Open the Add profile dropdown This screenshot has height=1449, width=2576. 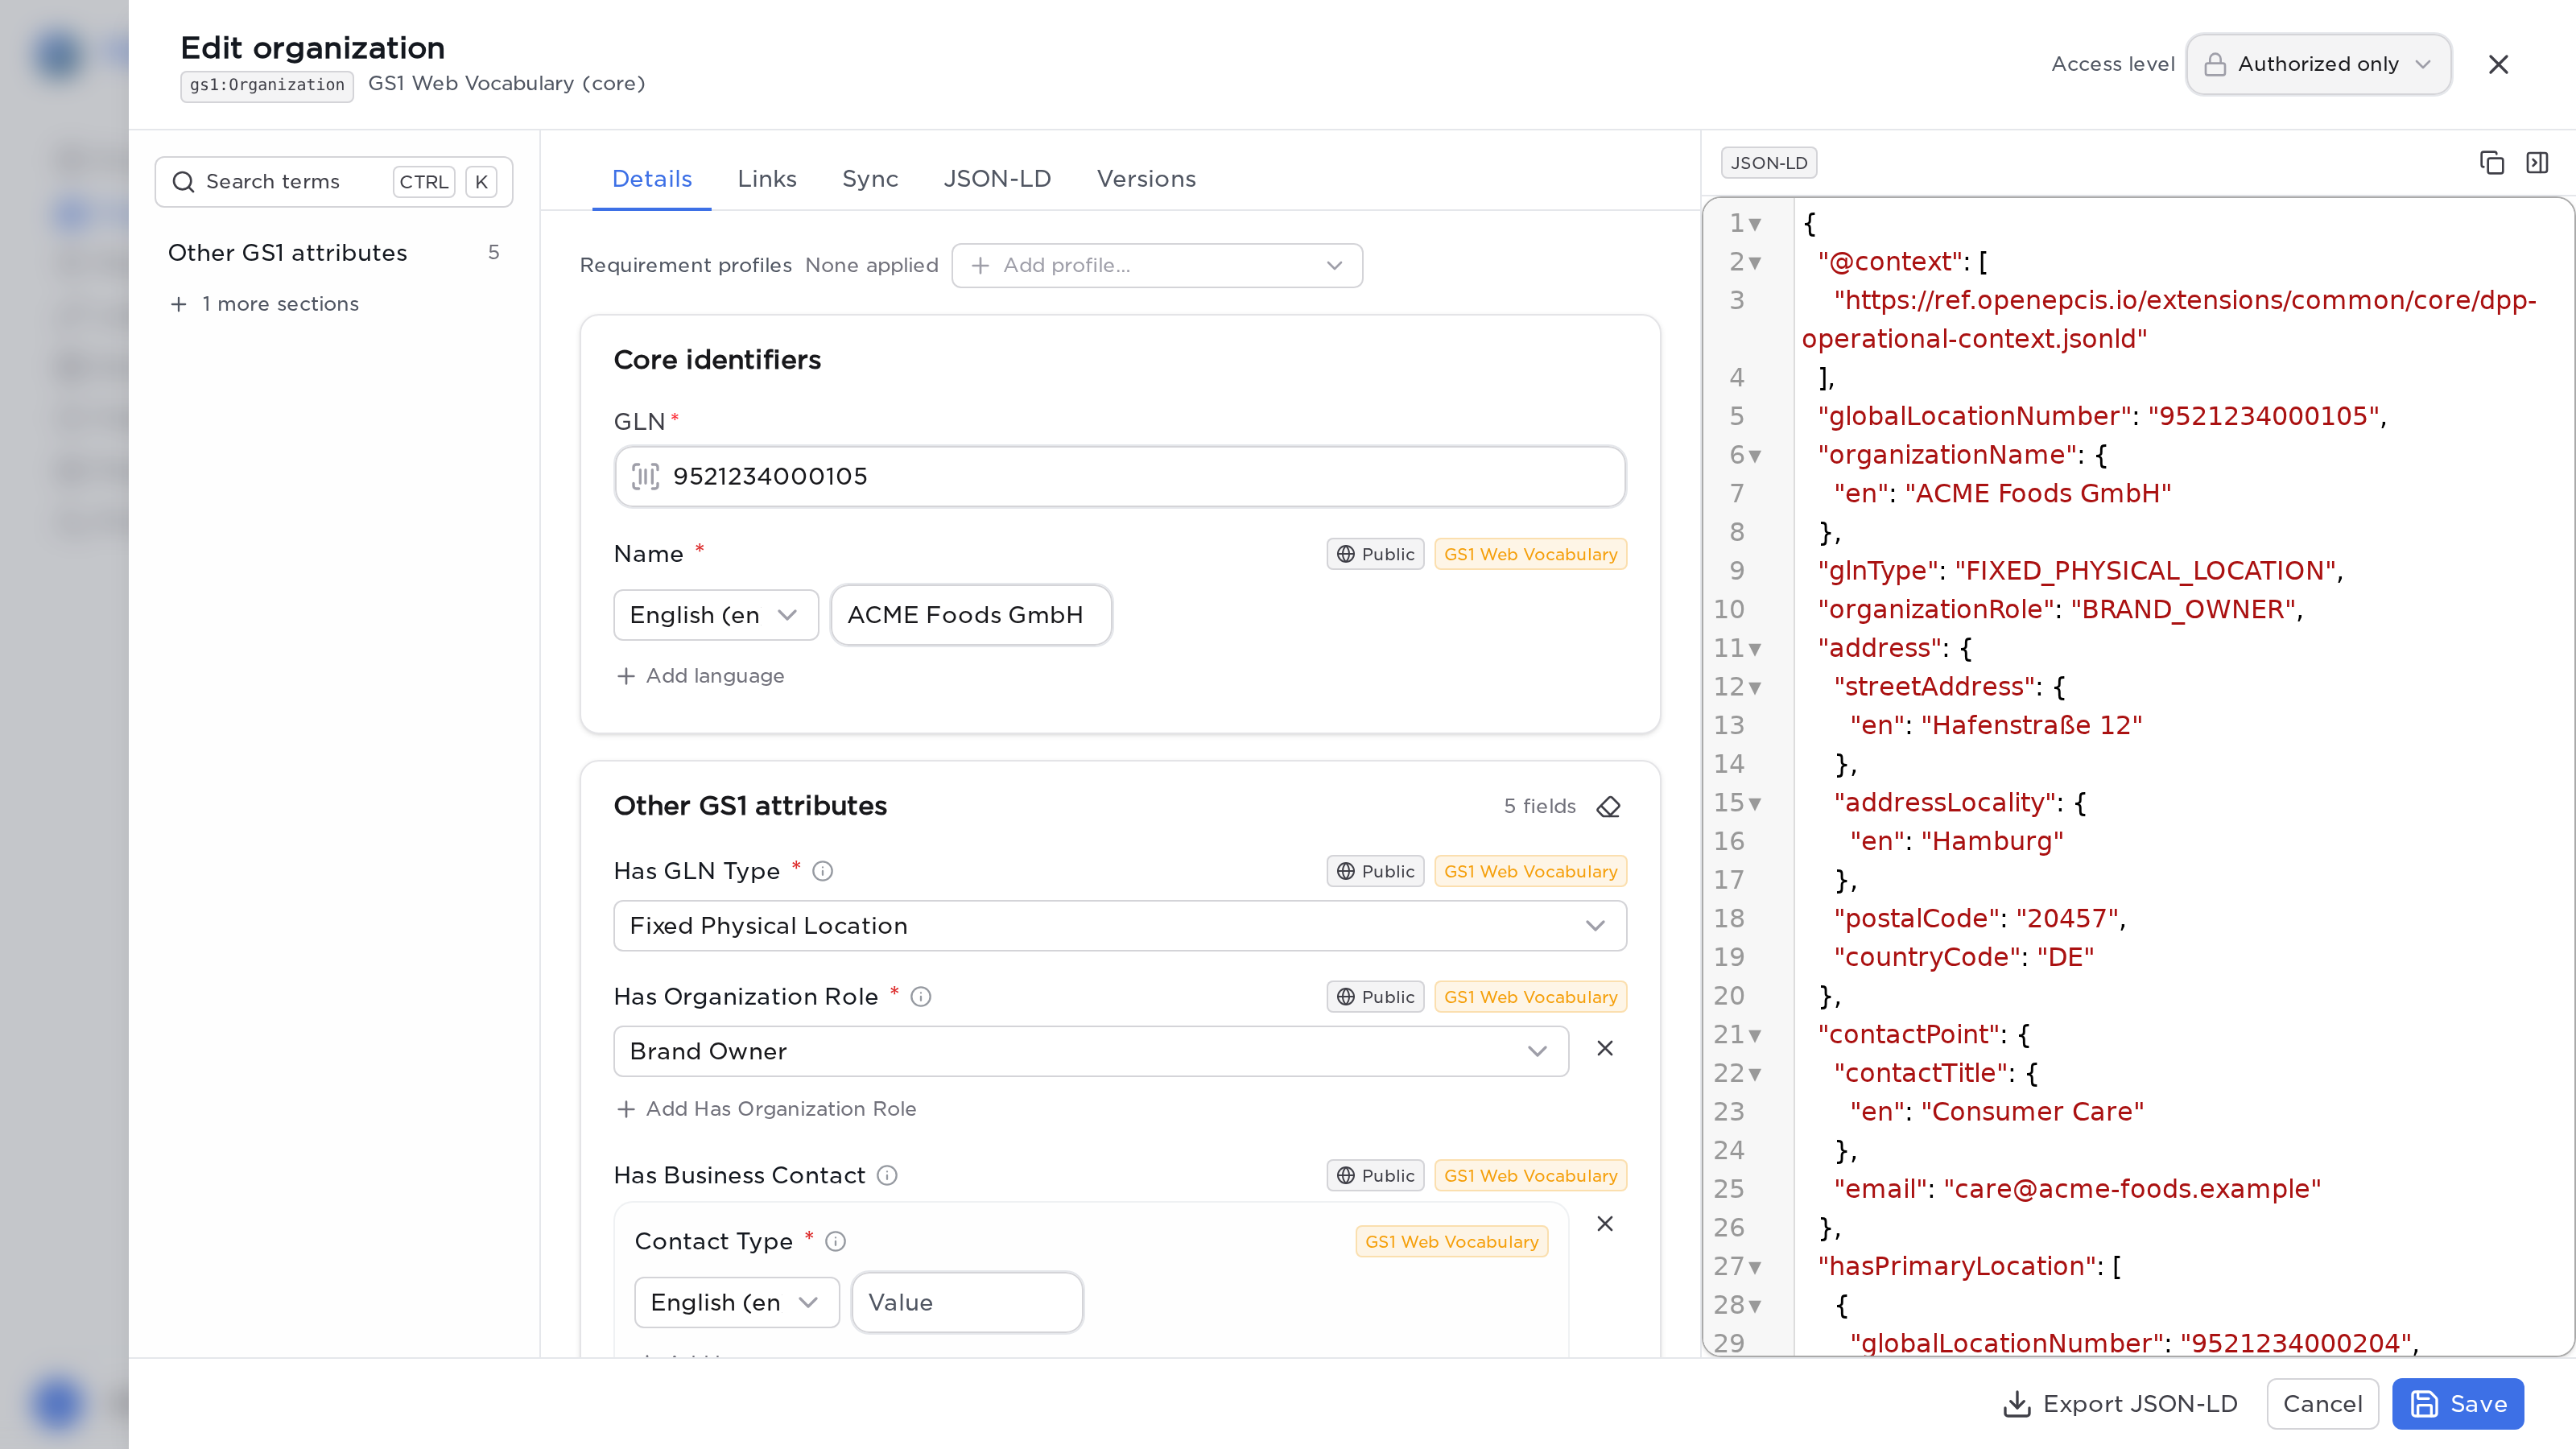pos(1156,266)
